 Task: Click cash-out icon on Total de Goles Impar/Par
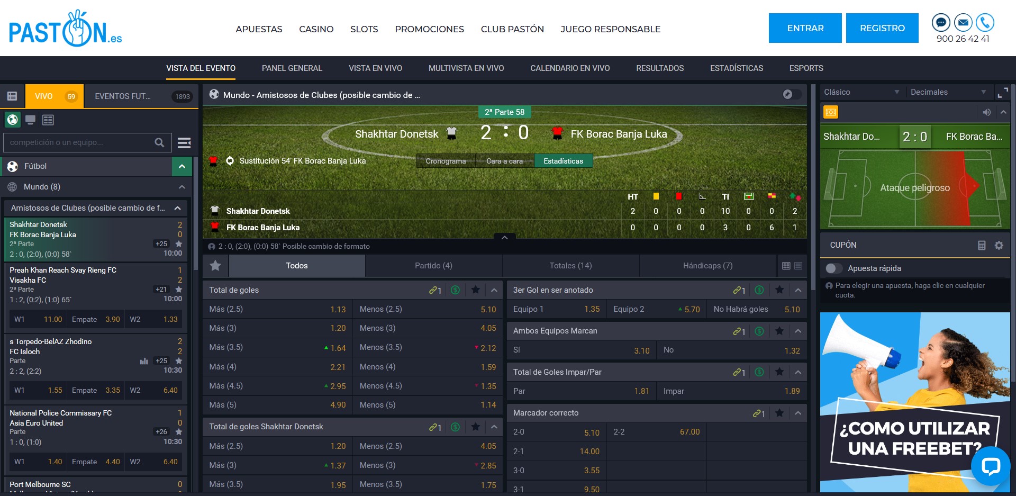[759, 372]
